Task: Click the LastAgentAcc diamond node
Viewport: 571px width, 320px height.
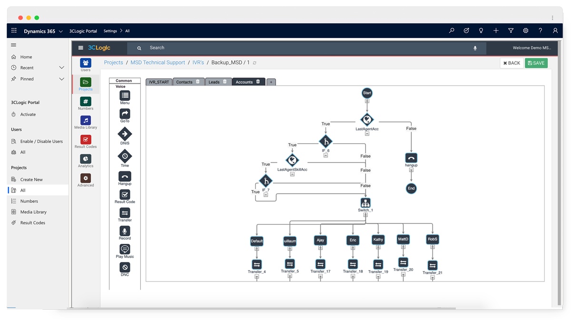Action: (367, 120)
